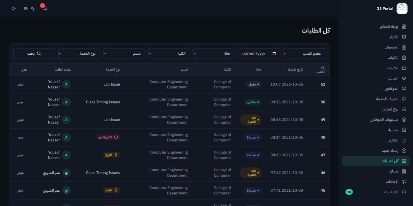Click the حالة column header

(x=259, y=70)
